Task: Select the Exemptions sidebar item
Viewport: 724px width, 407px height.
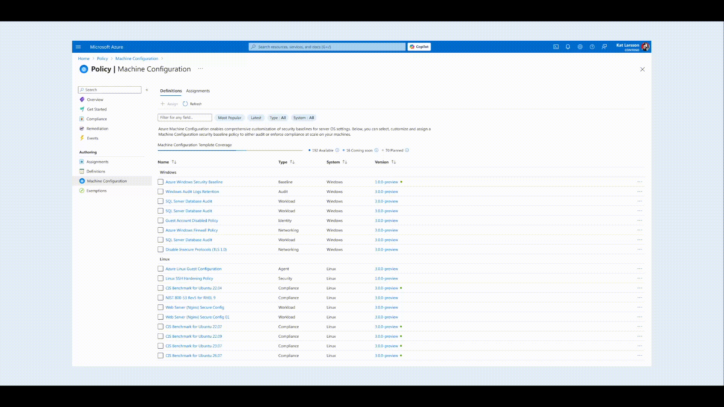Action: (x=96, y=190)
